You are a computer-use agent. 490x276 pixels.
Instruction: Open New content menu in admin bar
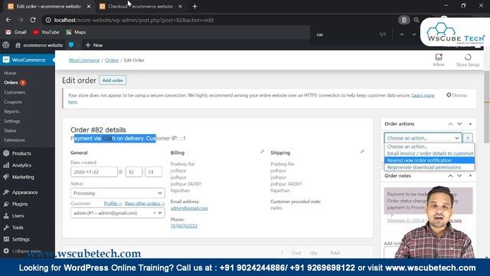(93, 45)
